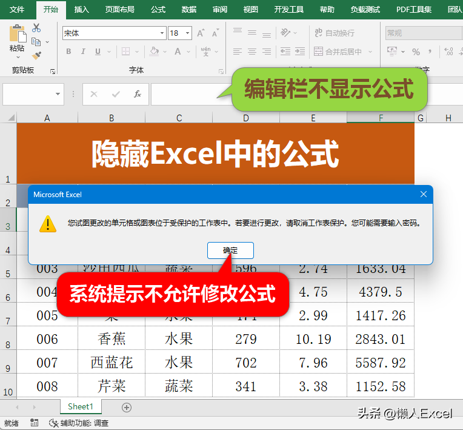This screenshot has width=463, height=430.
Task: Open the 字体 group dialog launcher
Action: (x=221, y=72)
